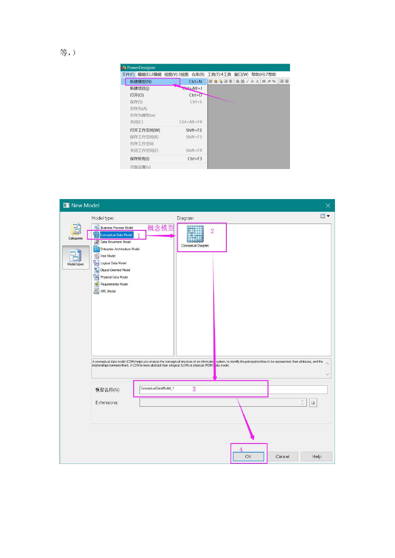Open the view style dropdown in New Model
The width and height of the screenshot is (395, 558).
coord(325,216)
